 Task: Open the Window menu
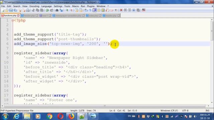pos(101,6)
